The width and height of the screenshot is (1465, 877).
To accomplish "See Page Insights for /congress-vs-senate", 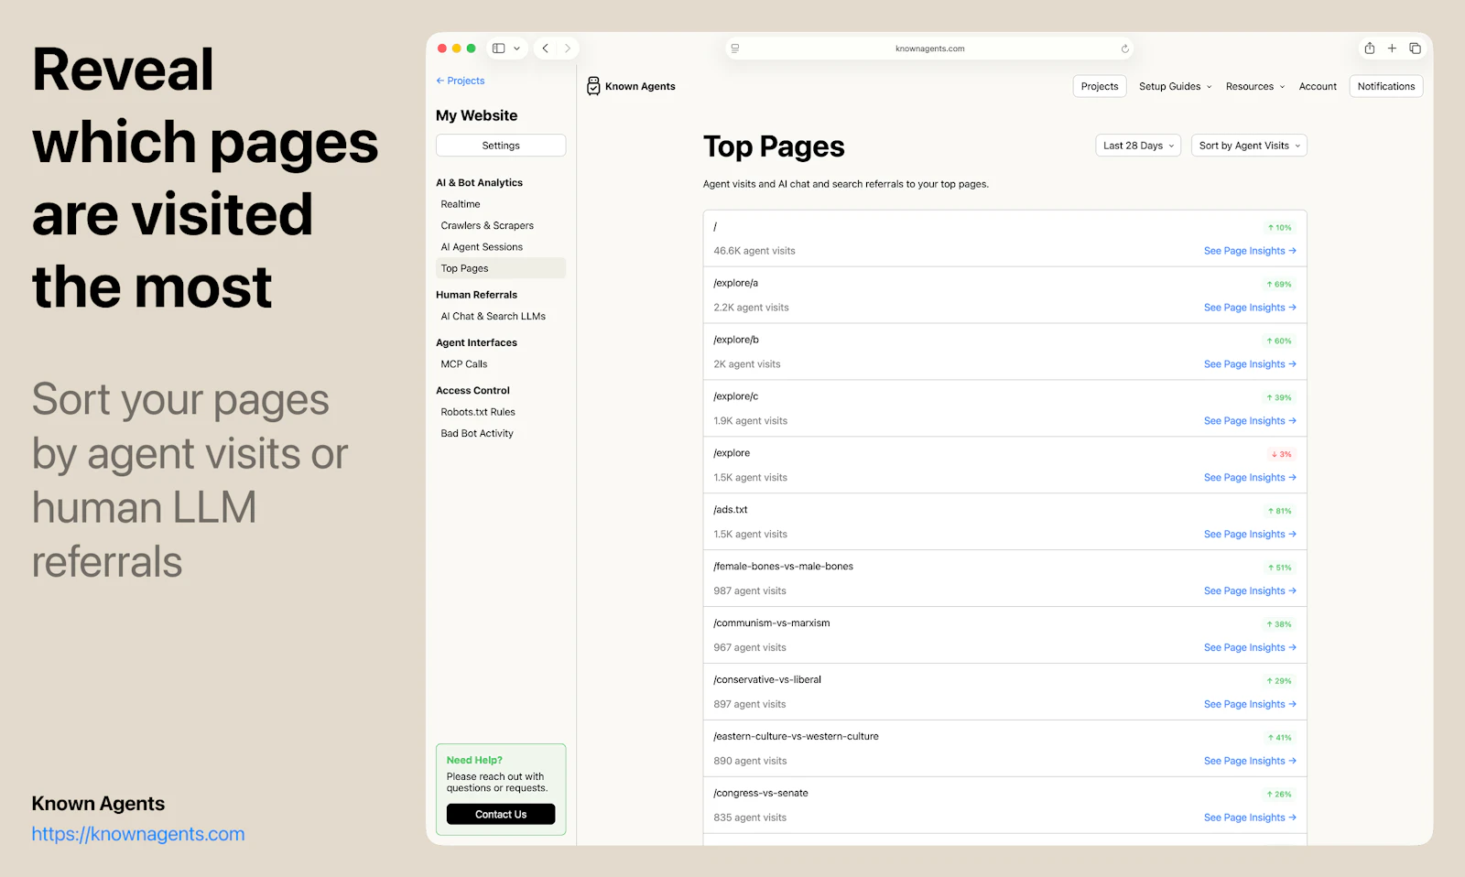I will 1250,818.
